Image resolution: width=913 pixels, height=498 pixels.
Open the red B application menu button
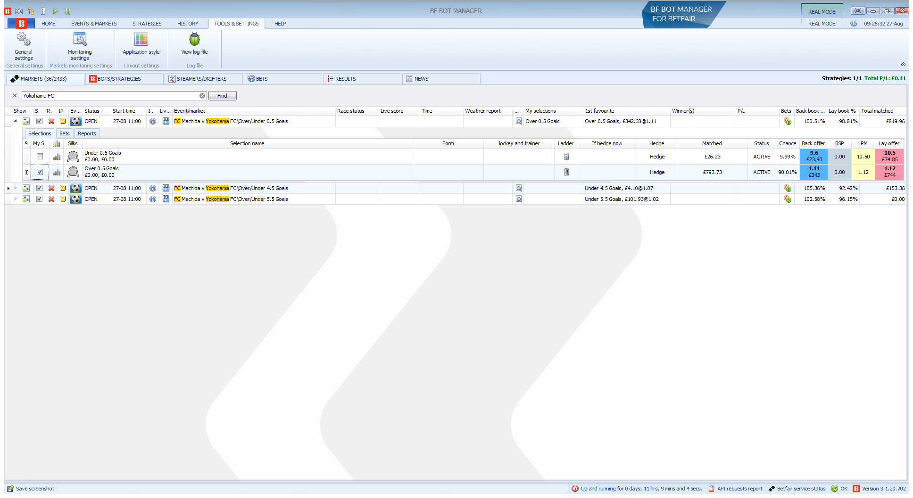click(x=21, y=24)
